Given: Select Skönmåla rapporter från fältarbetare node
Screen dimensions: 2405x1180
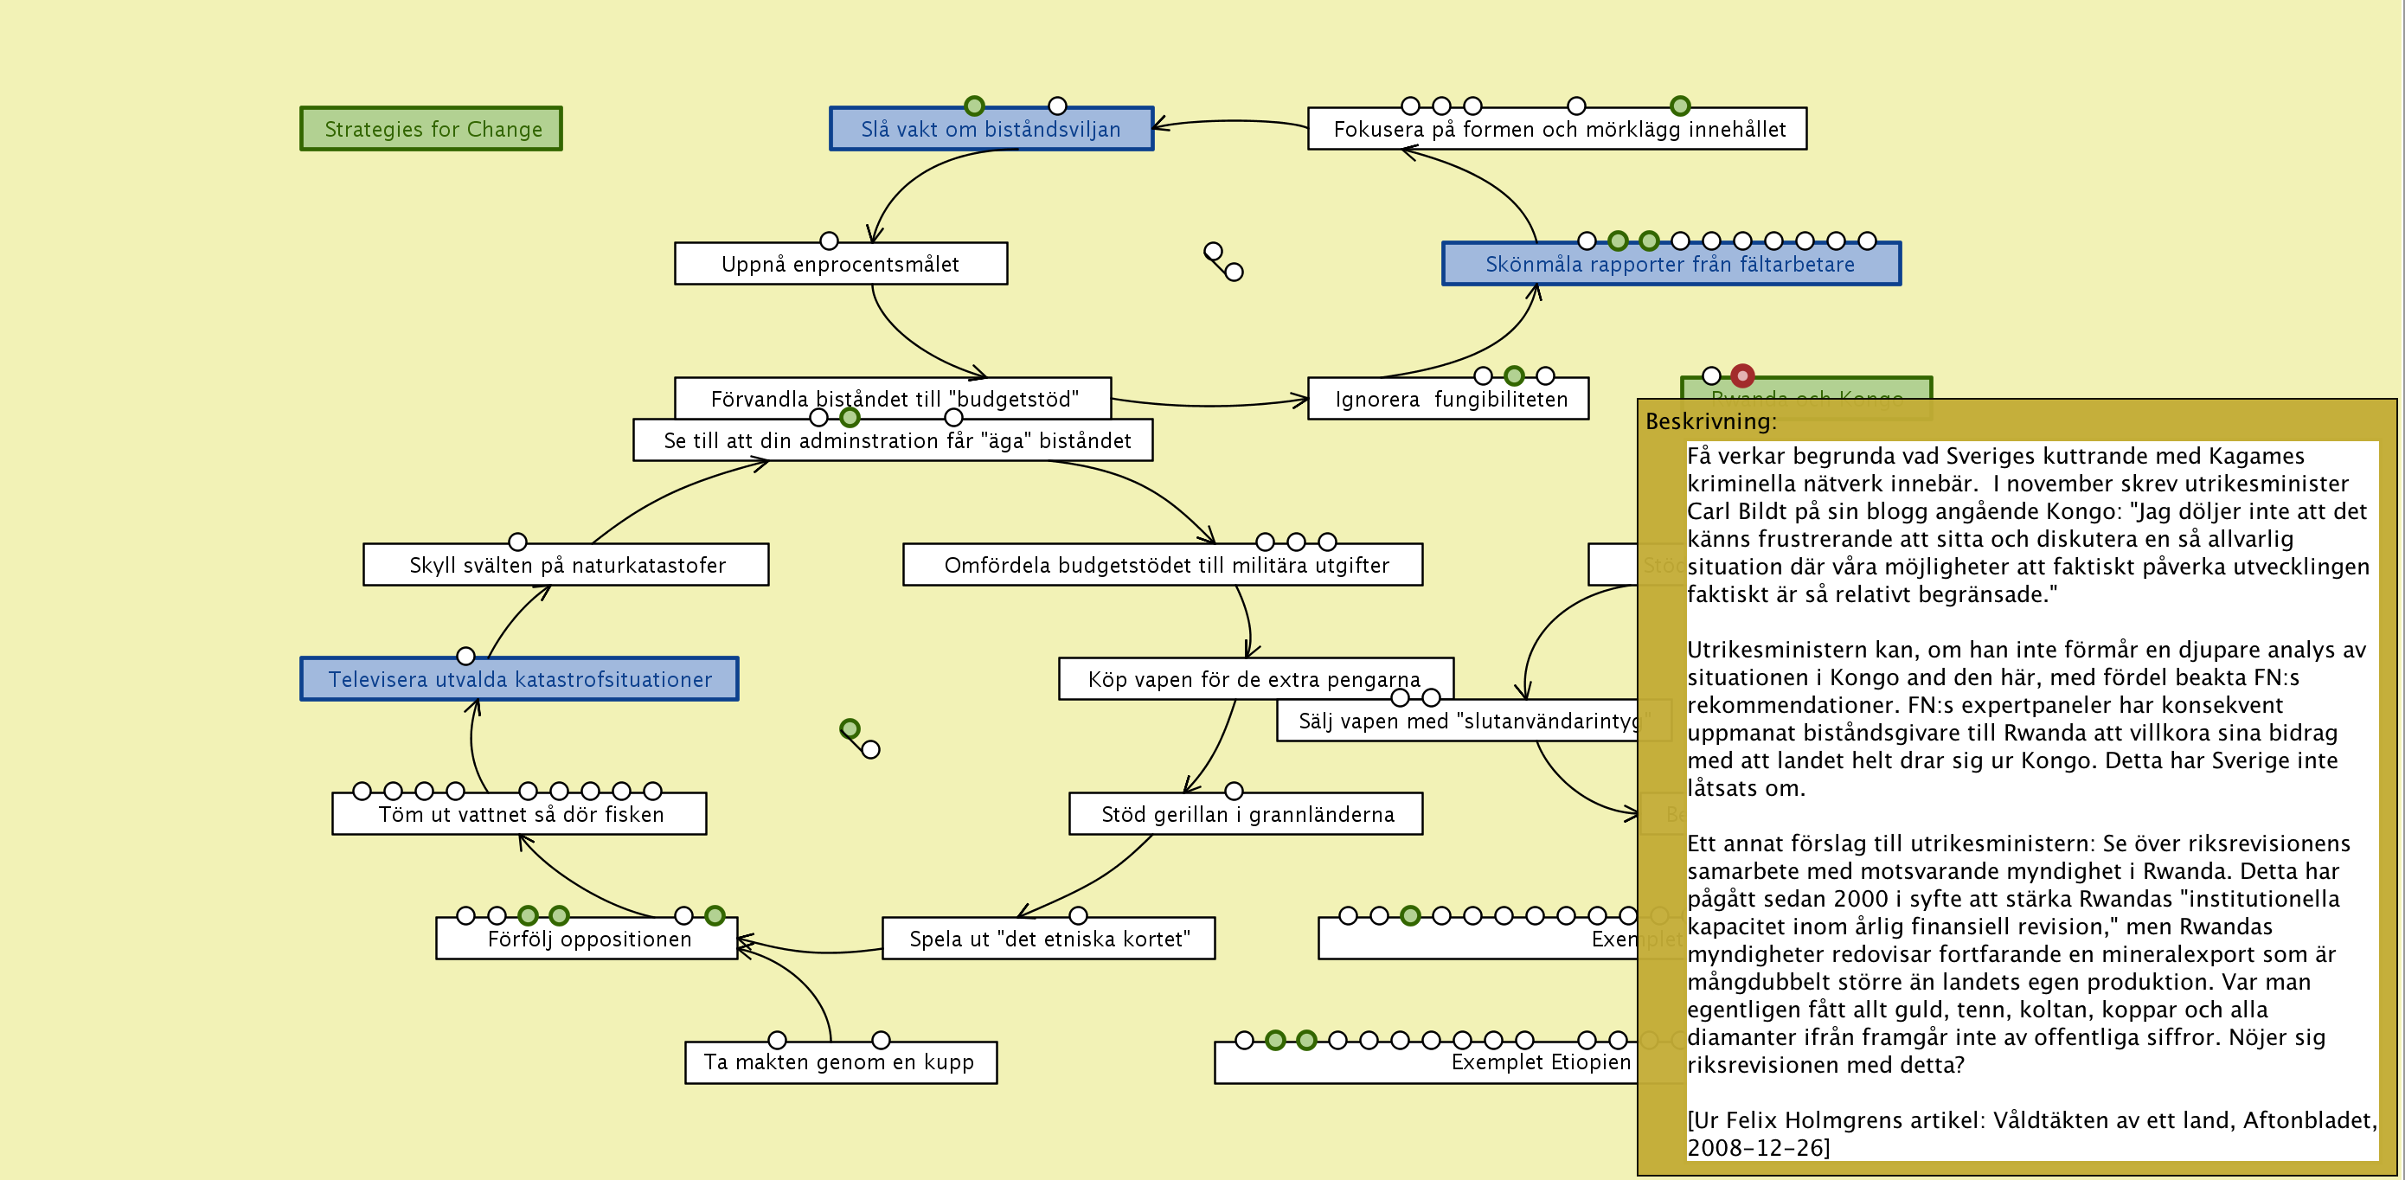Looking at the screenshot, I should pos(1671,264).
